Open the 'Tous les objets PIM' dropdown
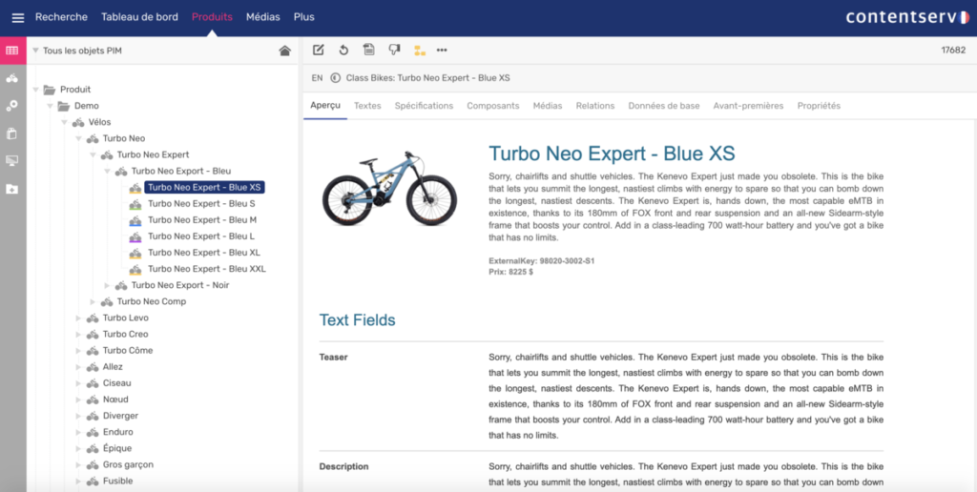Image resolution: width=977 pixels, height=492 pixels. coord(35,51)
